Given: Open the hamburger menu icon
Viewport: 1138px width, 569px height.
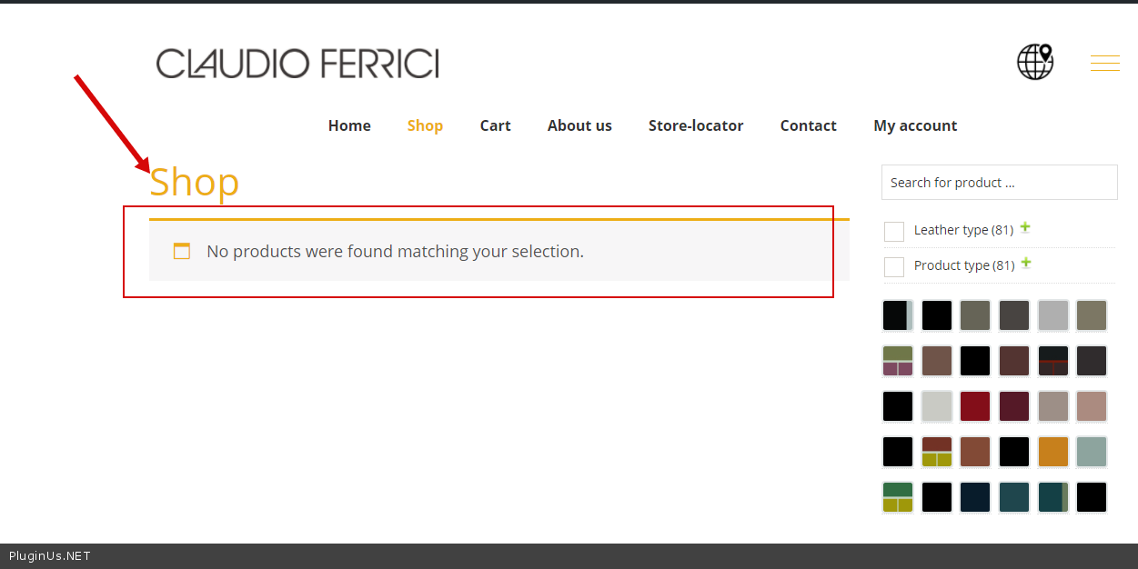Looking at the screenshot, I should pos(1104,63).
